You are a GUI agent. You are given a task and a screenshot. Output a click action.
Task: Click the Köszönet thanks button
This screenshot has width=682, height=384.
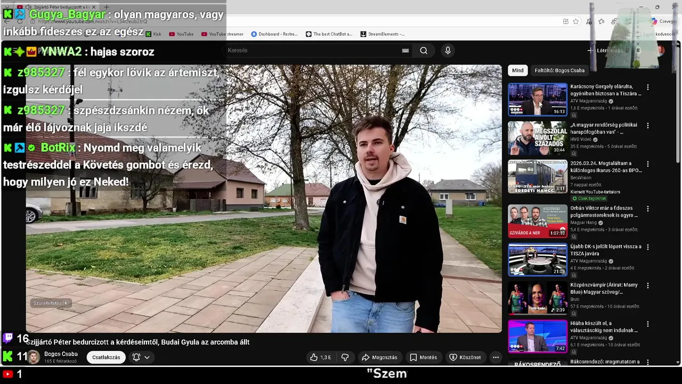pyautogui.click(x=465, y=357)
